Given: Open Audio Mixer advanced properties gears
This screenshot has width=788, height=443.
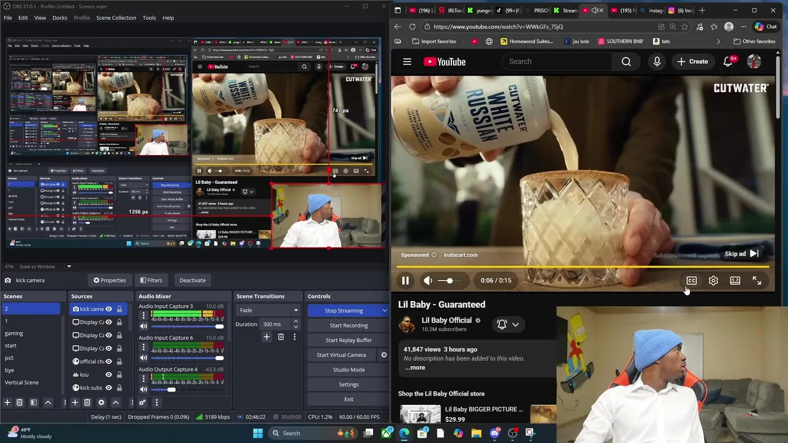Looking at the screenshot, I should 142,402.
